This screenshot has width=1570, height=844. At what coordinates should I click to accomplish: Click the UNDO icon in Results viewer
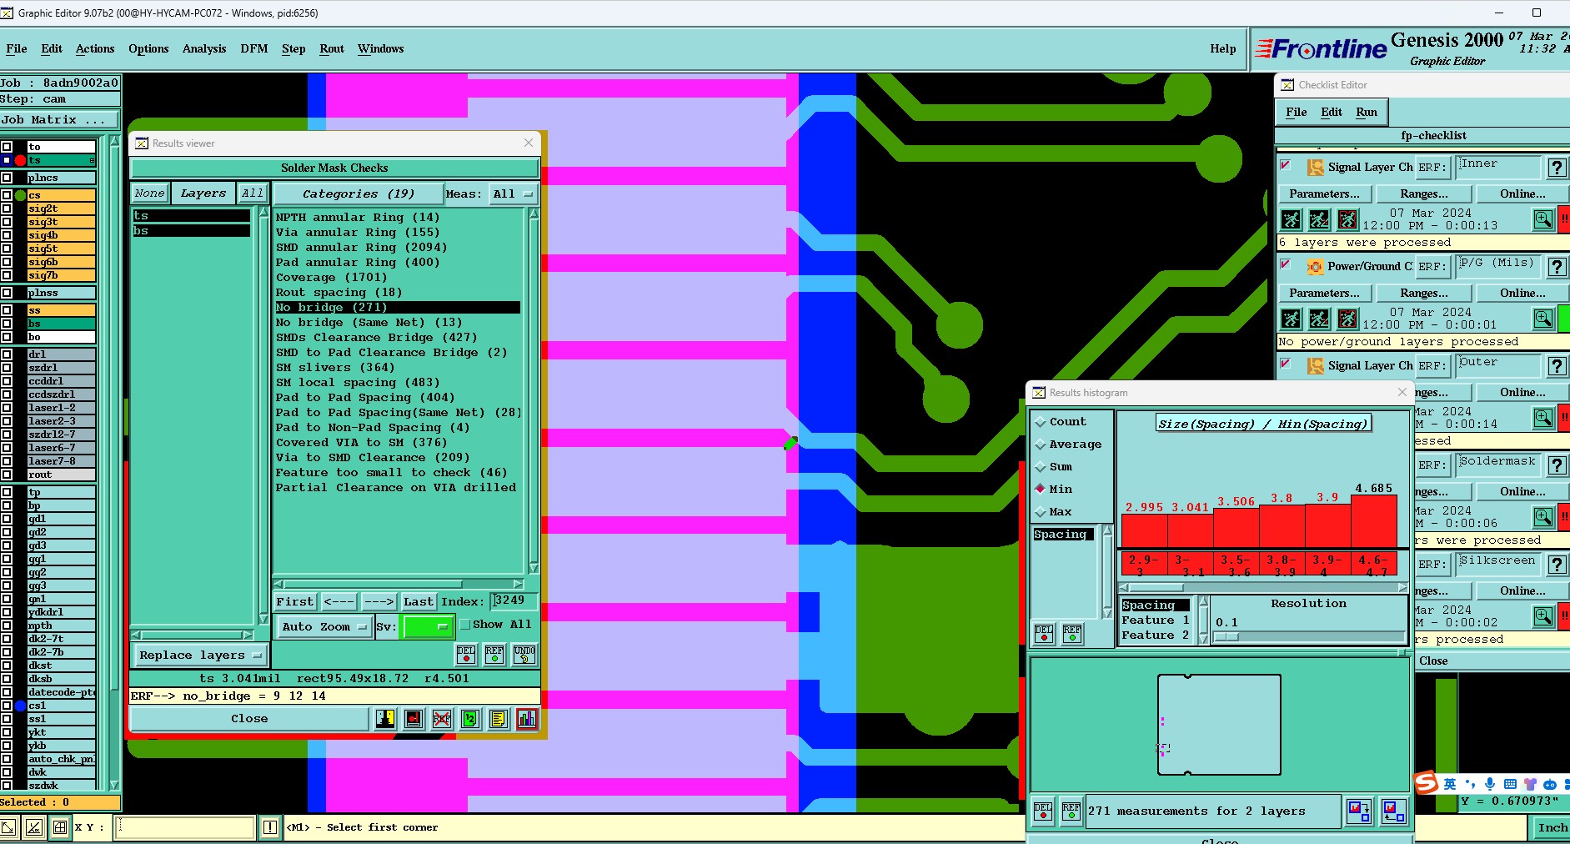pyautogui.click(x=524, y=655)
